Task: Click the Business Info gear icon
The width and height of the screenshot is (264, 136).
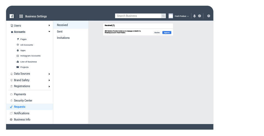Action: (x=11, y=119)
